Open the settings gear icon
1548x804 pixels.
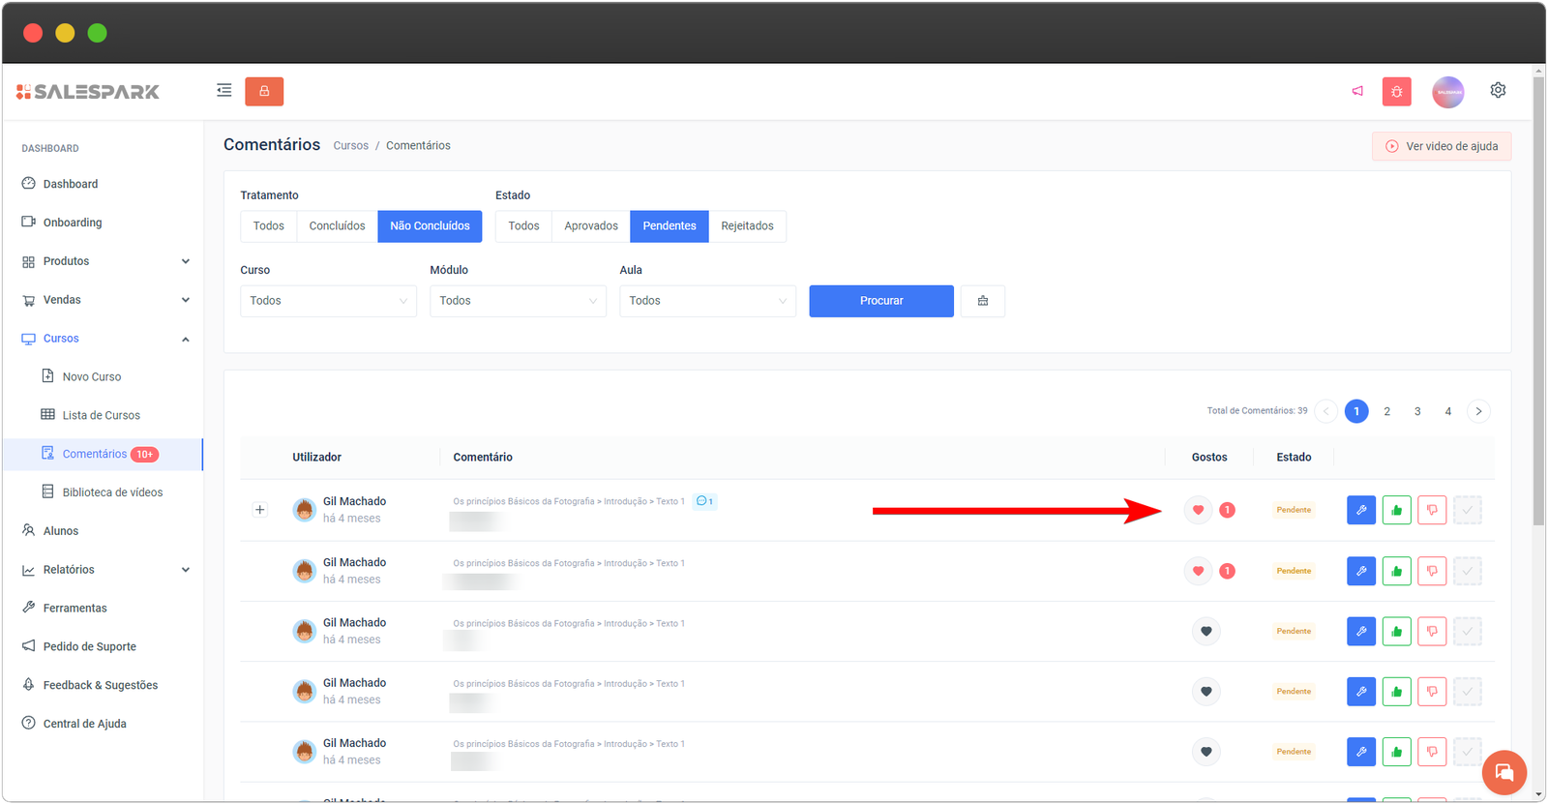1498,90
